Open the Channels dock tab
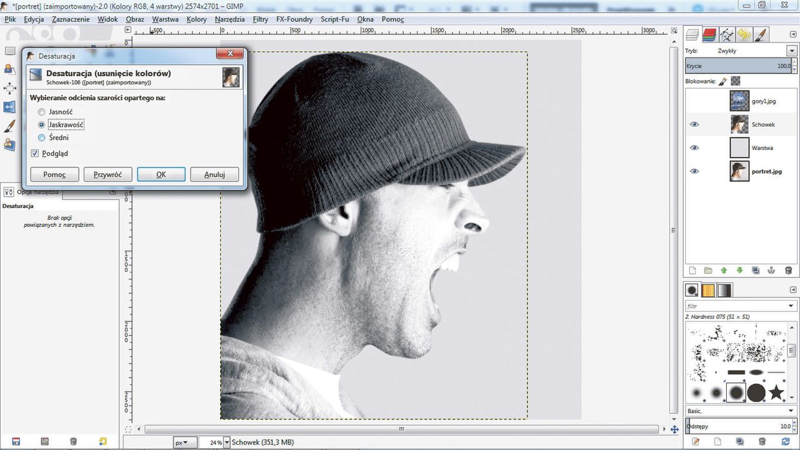The width and height of the screenshot is (800, 450). point(709,34)
